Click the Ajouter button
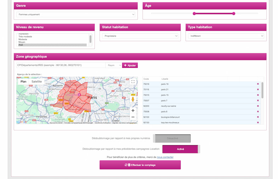The width and height of the screenshot is (278, 179). point(130,65)
